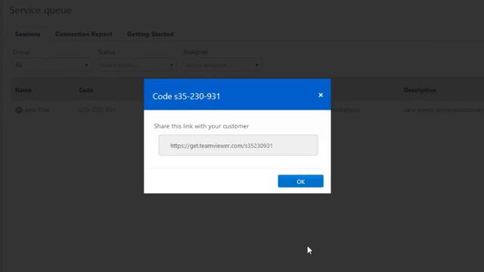The height and width of the screenshot is (272, 484).
Task: Click the Service queue page heading
Action: click(x=40, y=10)
